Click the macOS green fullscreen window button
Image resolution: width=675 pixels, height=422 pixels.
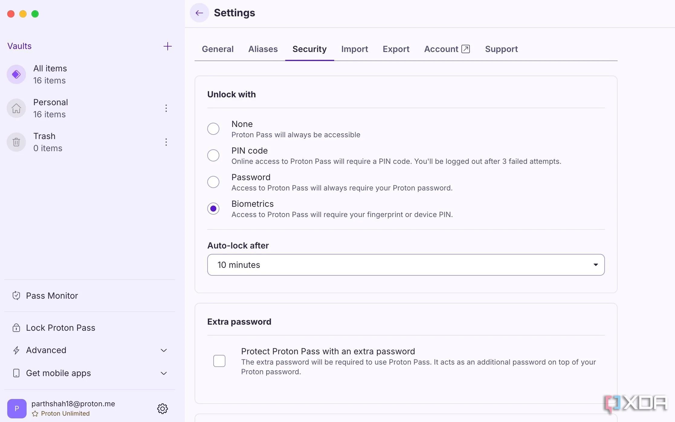[x=35, y=14]
